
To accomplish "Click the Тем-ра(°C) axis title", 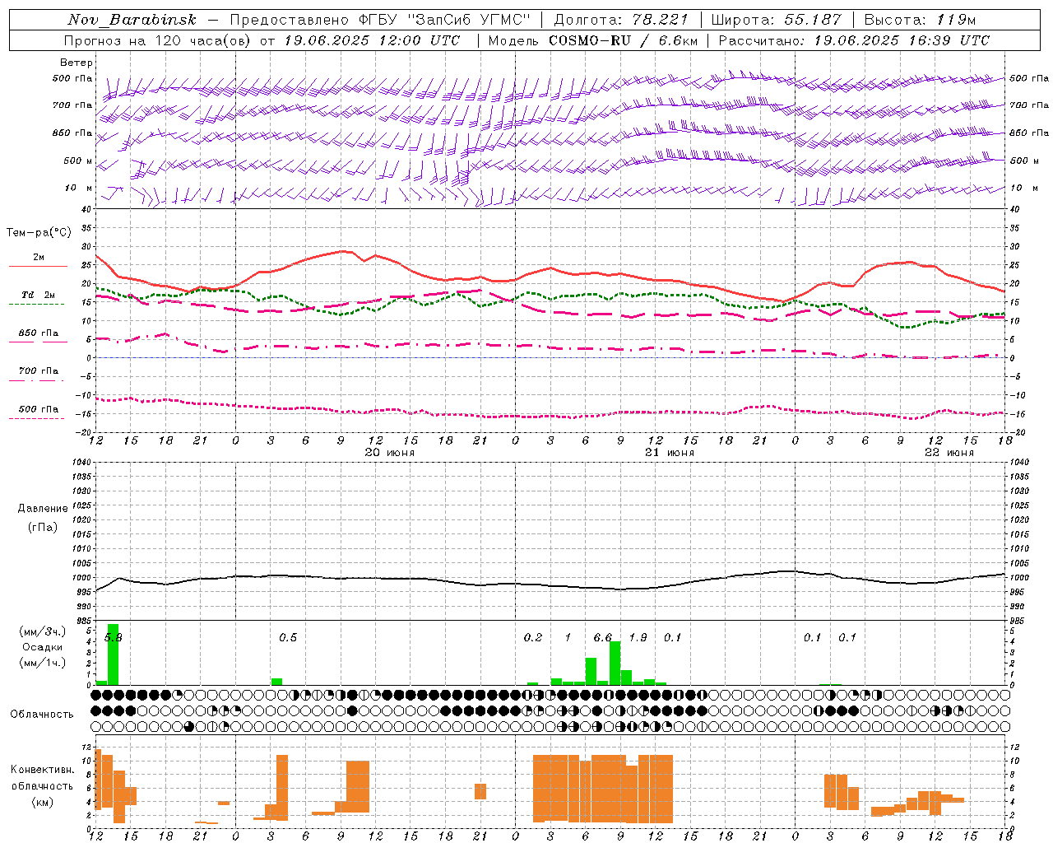I will pos(39,233).
